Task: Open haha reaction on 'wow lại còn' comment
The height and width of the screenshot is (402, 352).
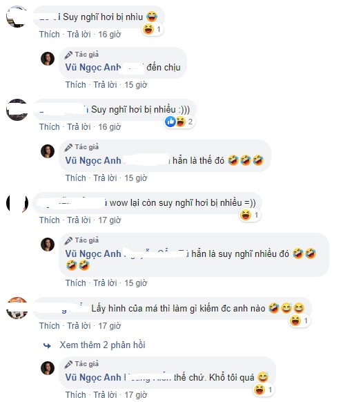Action: click(x=250, y=215)
